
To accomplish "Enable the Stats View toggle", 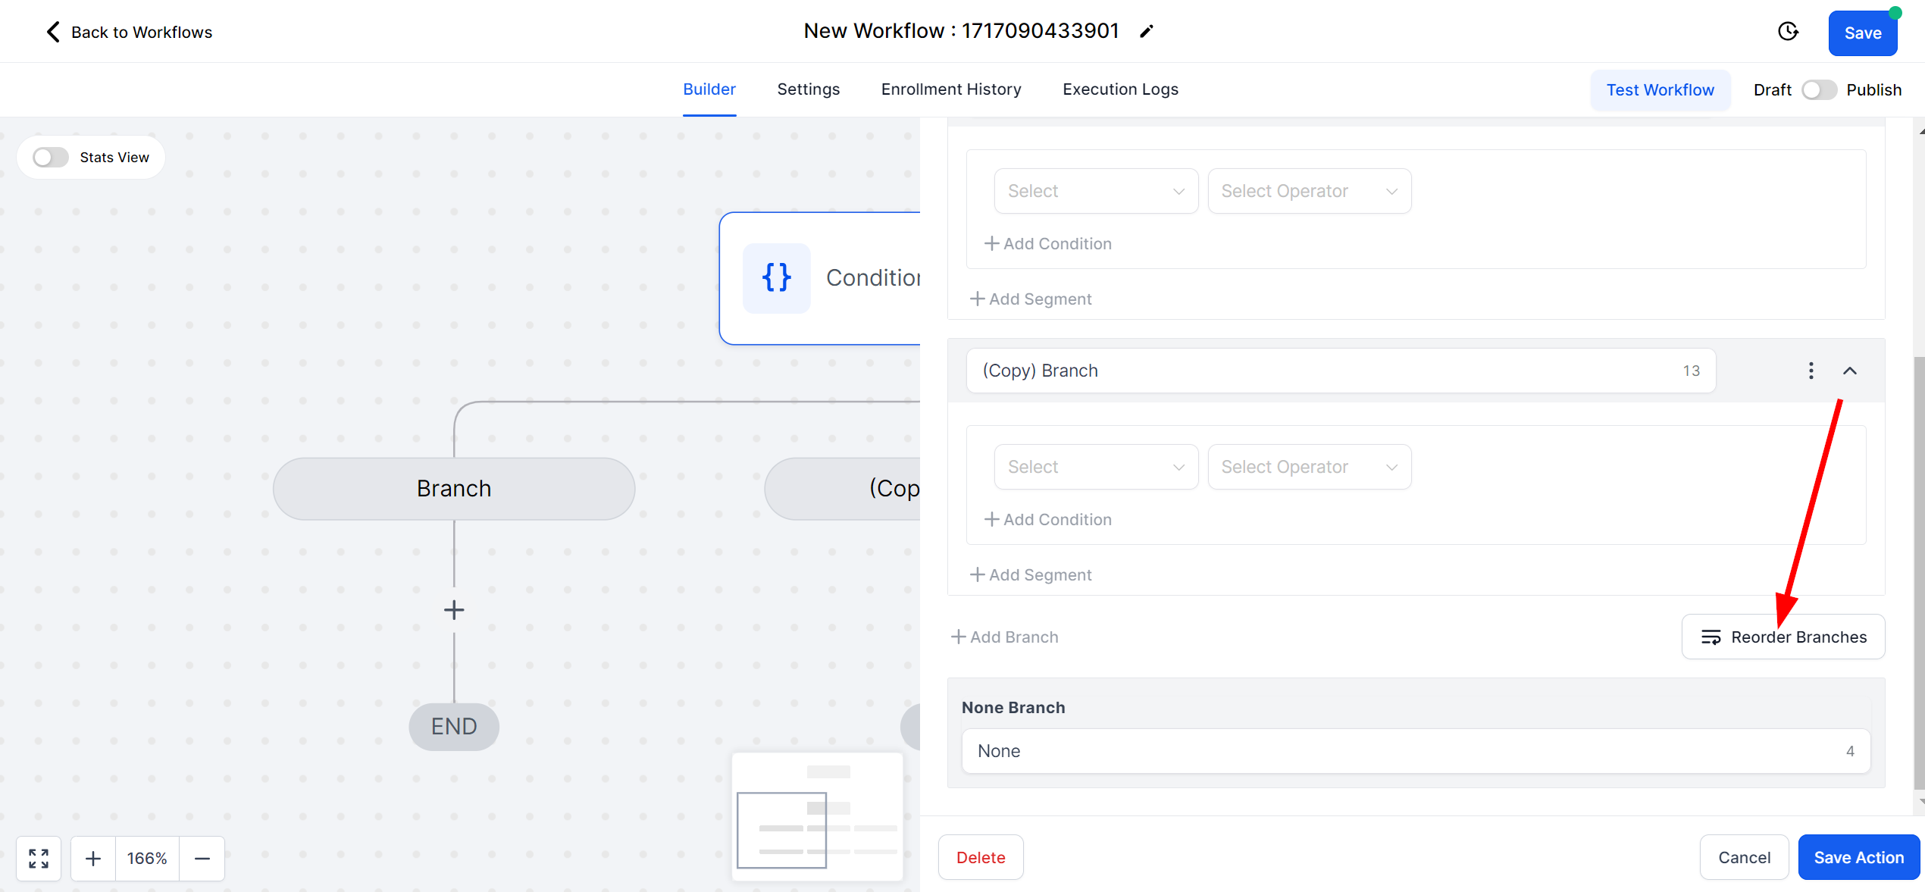I will coord(51,157).
